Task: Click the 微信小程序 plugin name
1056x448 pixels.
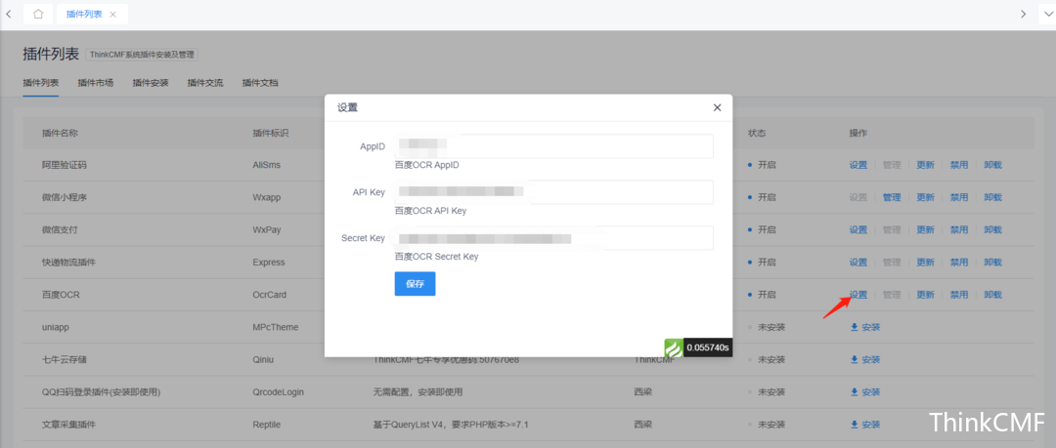Action: pos(64,198)
